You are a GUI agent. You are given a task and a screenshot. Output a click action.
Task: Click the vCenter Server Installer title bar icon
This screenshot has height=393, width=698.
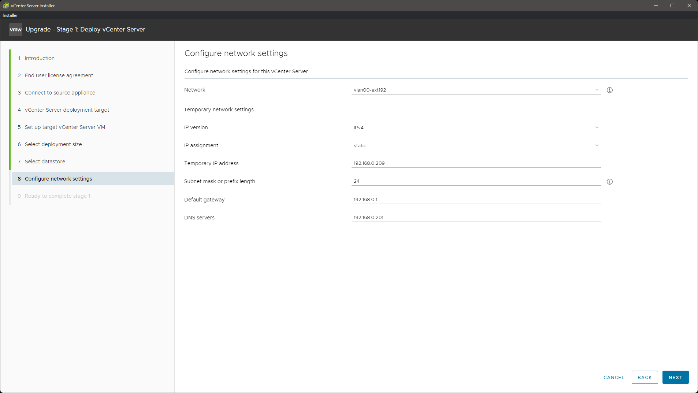pyautogui.click(x=6, y=5)
